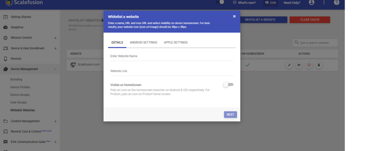The image size is (379, 151).
Task: Click the question mark help icon
Action: tap(337, 3)
